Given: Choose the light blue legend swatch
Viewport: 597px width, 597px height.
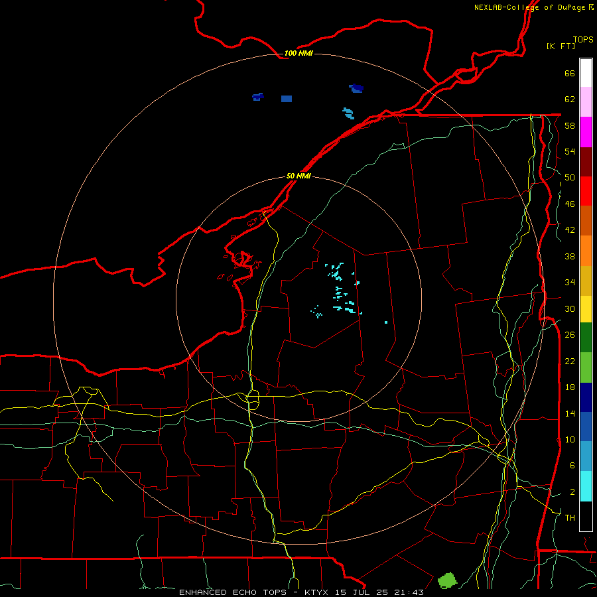Looking at the screenshot, I should [x=586, y=456].
